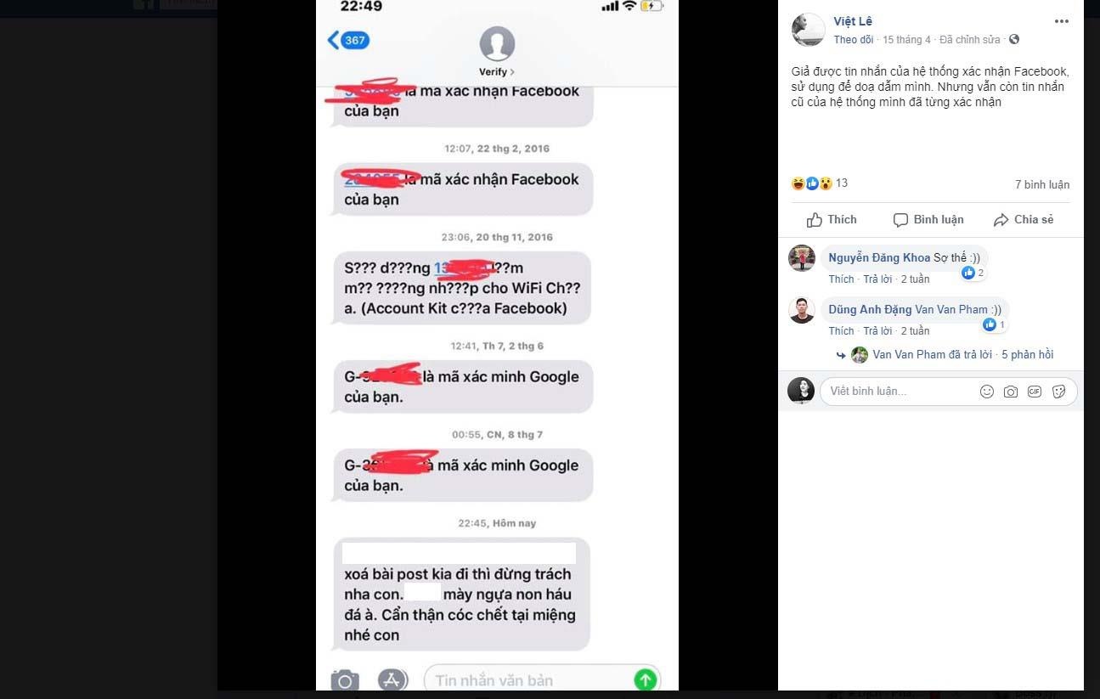Expand the 5 phản hồi replies
1100x699 pixels.
pyautogui.click(x=1027, y=355)
